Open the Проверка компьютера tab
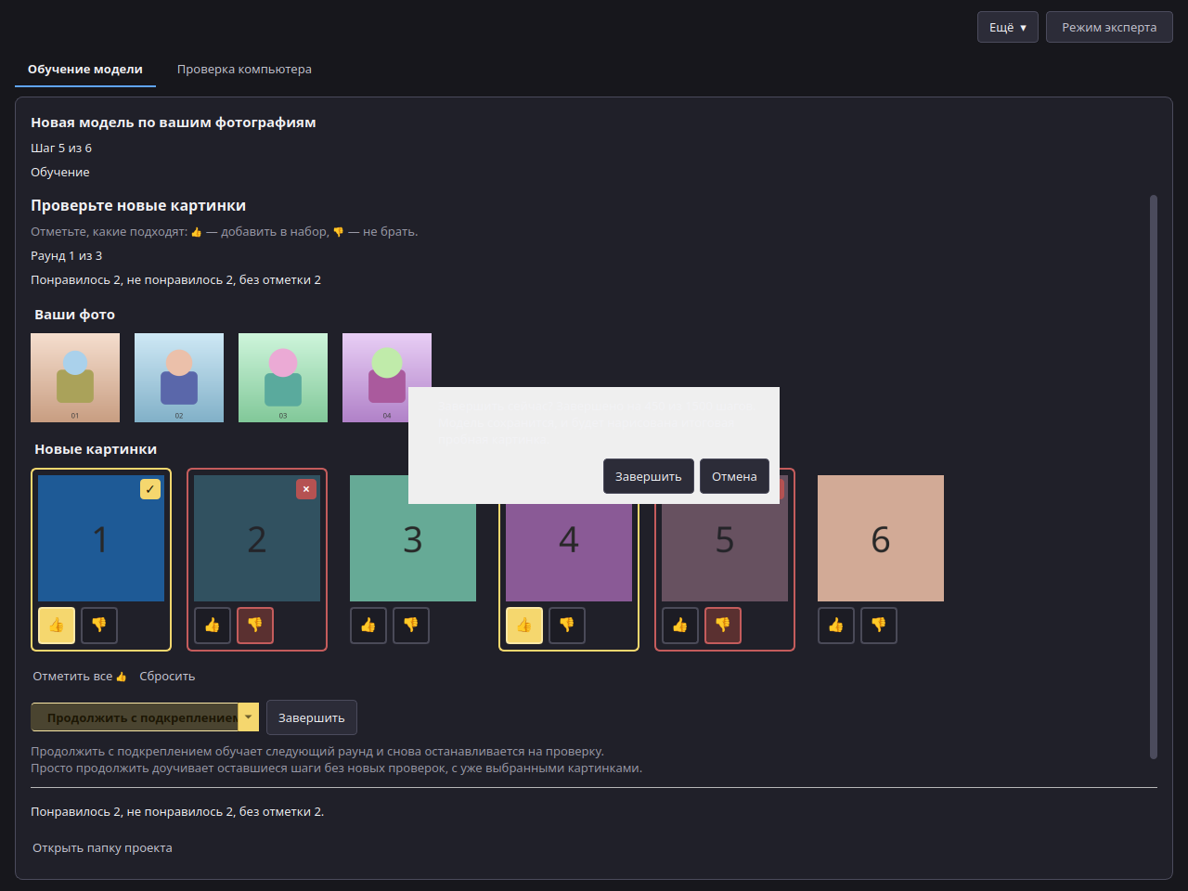The width and height of the screenshot is (1188, 891). [244, 70]
